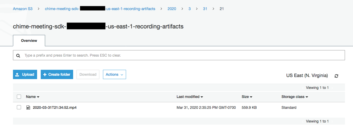This screenshot has height=130, width=353.
Task: Tick the select-all checkbox in the header
Action: [x=19, y=97]
